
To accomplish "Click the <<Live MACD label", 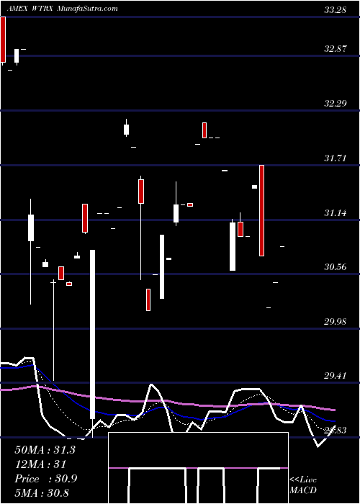I will pyautogui.click(x=303, y=485).
